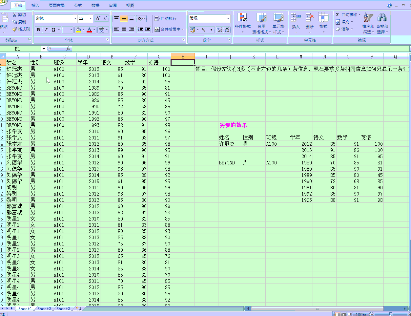Toggle Bold formatting
This screenshot has width=411, height=316.
(38, 30)
